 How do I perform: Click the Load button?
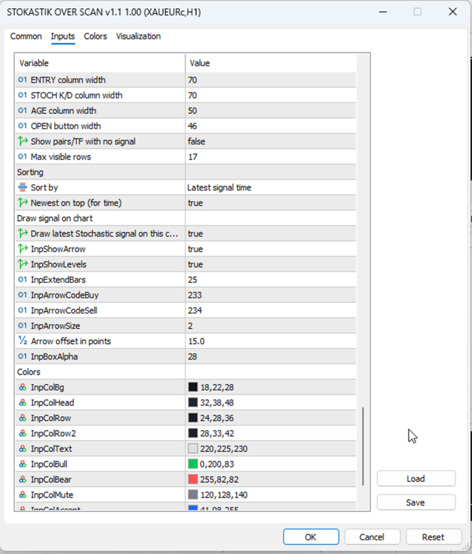pyautogui.click(x=416, y=479)
